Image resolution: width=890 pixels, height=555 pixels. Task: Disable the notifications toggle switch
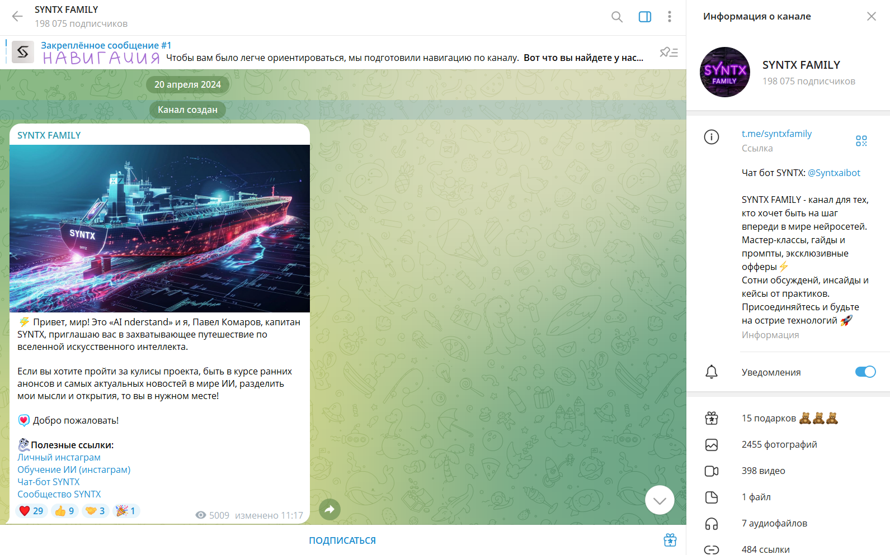[x=865, y=372]
